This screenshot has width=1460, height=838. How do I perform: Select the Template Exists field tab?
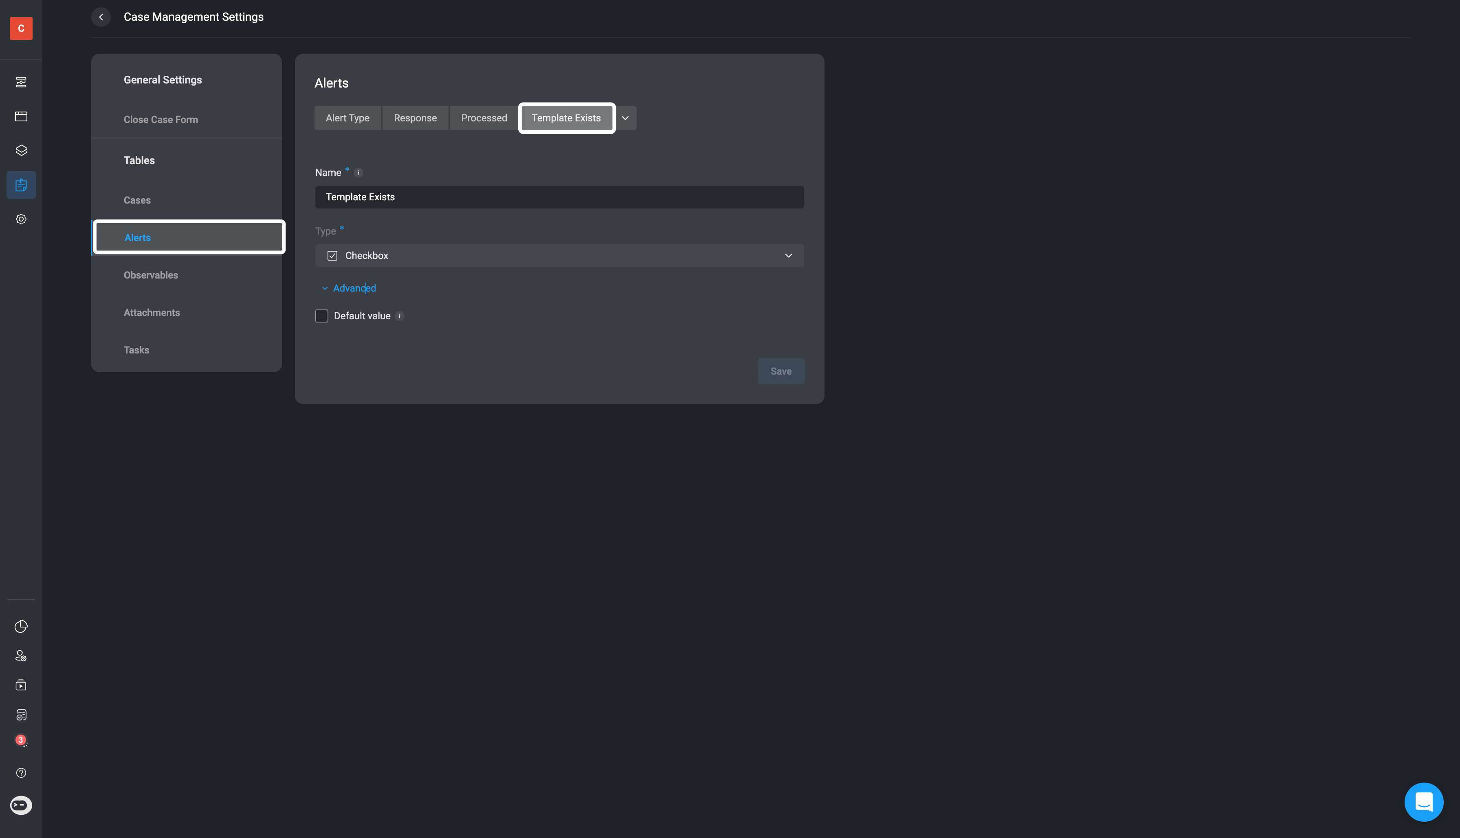[567, 118]
